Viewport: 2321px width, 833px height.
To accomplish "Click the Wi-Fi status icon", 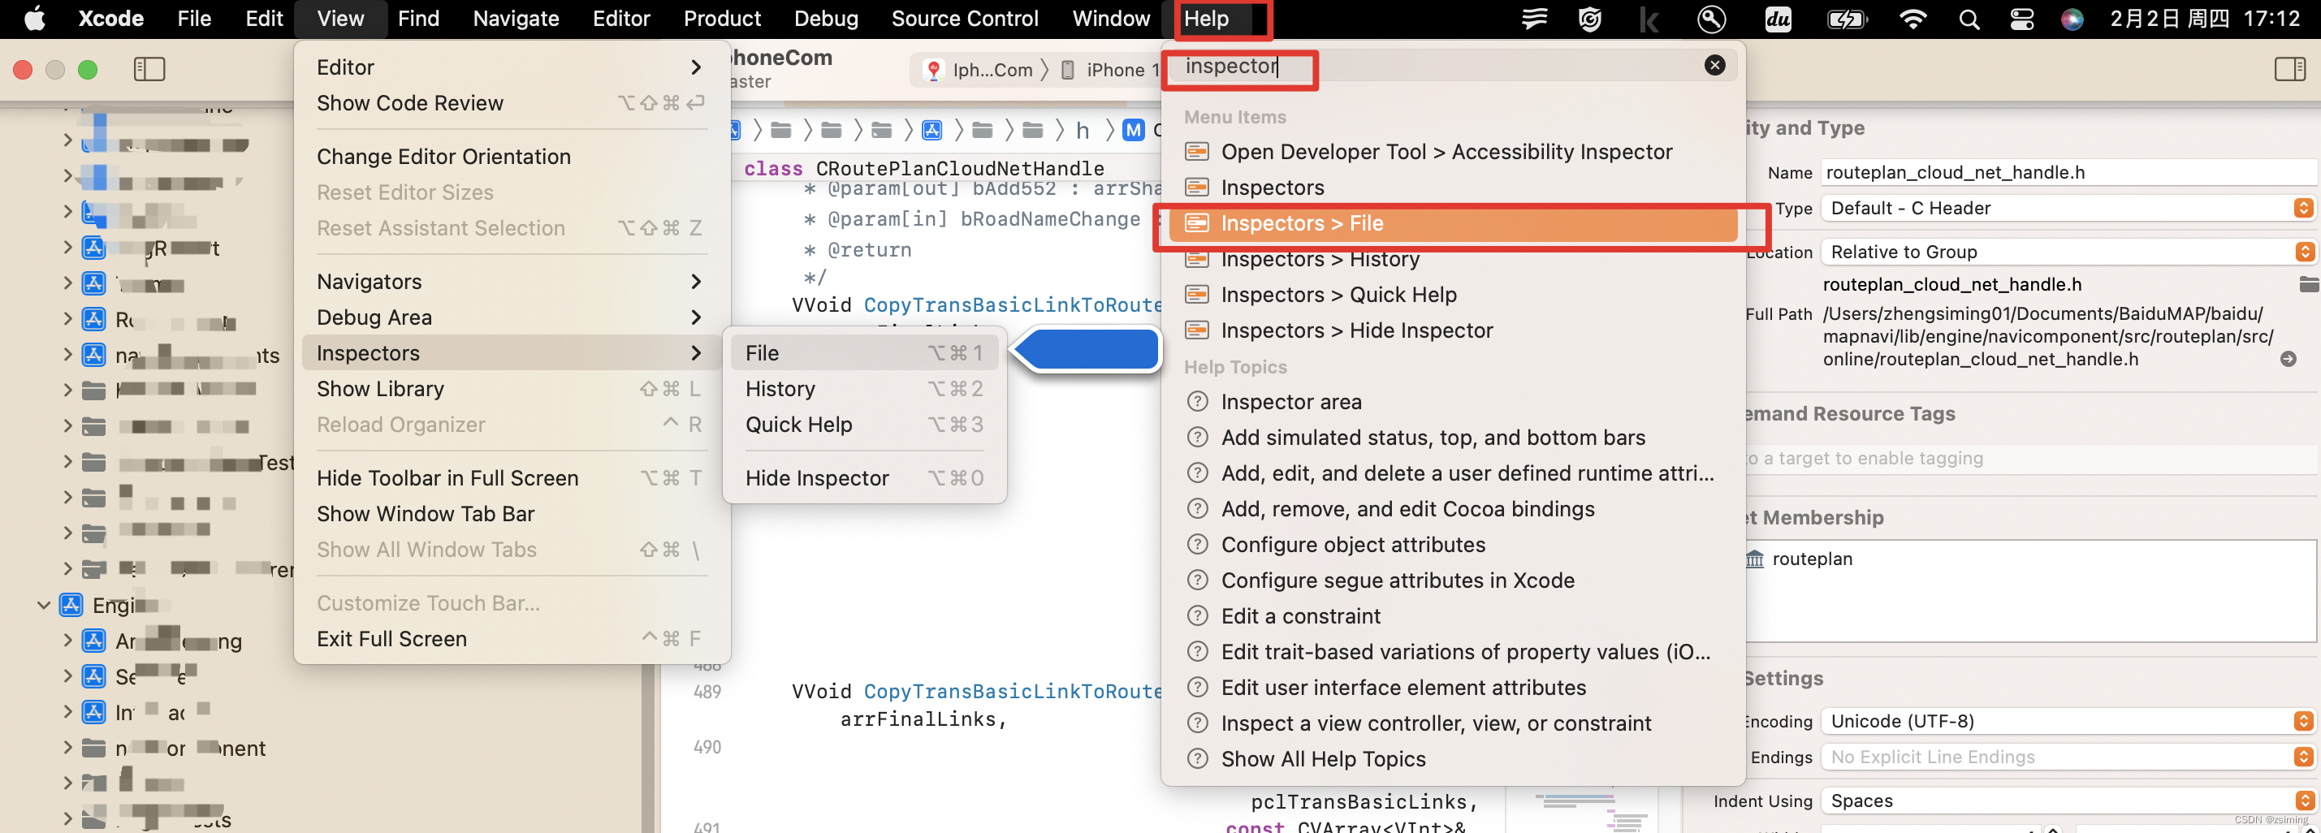I will tap(1913, 19).
